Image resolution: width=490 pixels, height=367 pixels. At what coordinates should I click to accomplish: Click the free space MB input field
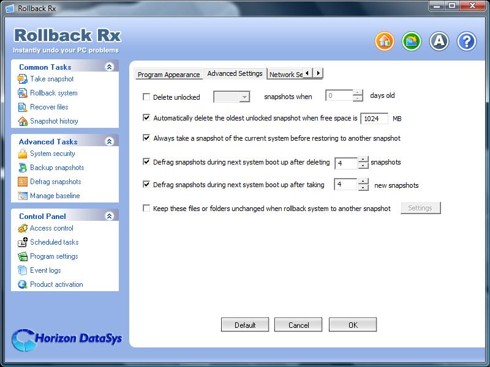coord(374,119)
